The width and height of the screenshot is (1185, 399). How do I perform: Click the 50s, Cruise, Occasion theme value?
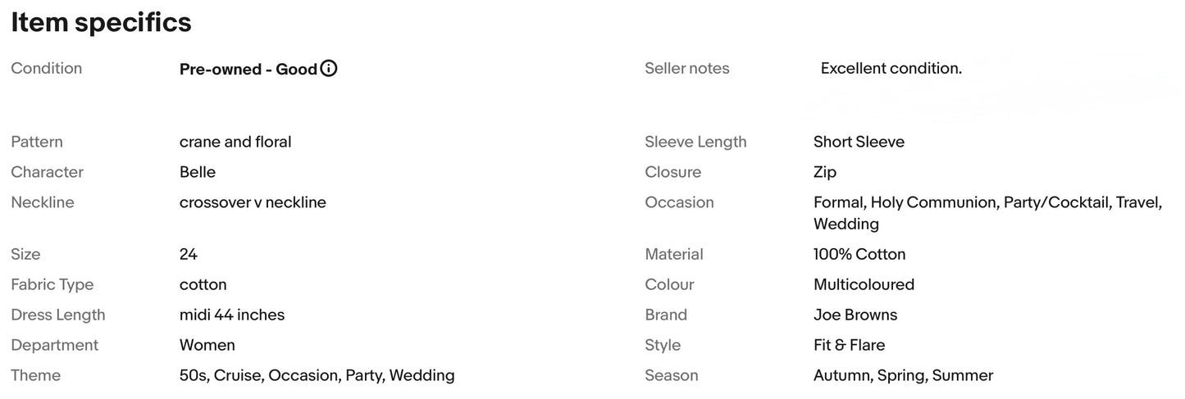317,375
